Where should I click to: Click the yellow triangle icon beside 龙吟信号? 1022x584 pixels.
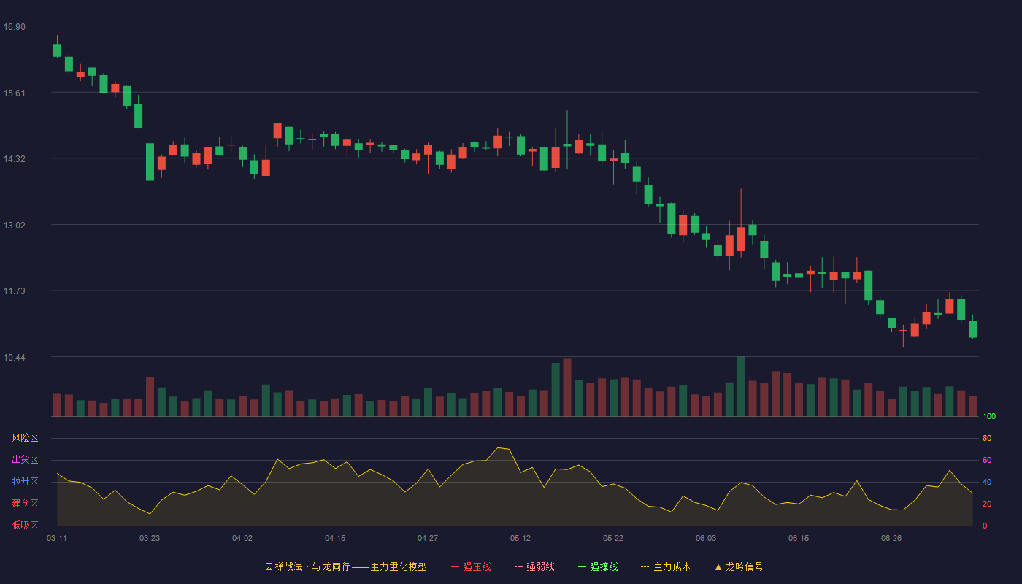click(718, 567)
